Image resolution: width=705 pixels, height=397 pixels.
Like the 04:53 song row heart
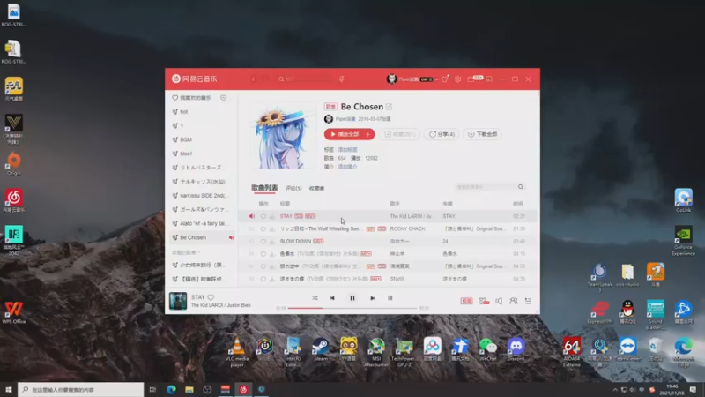pyautogui.click(x=263, y=266)
